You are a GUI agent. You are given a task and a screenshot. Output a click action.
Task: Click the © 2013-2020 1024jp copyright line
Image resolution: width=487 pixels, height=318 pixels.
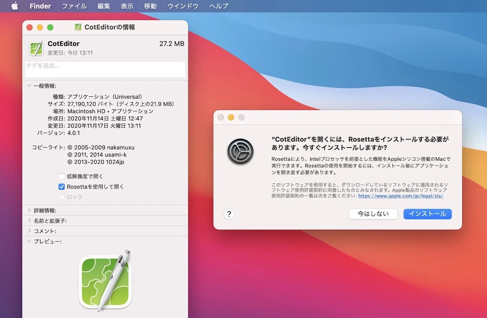click(96, 162)
